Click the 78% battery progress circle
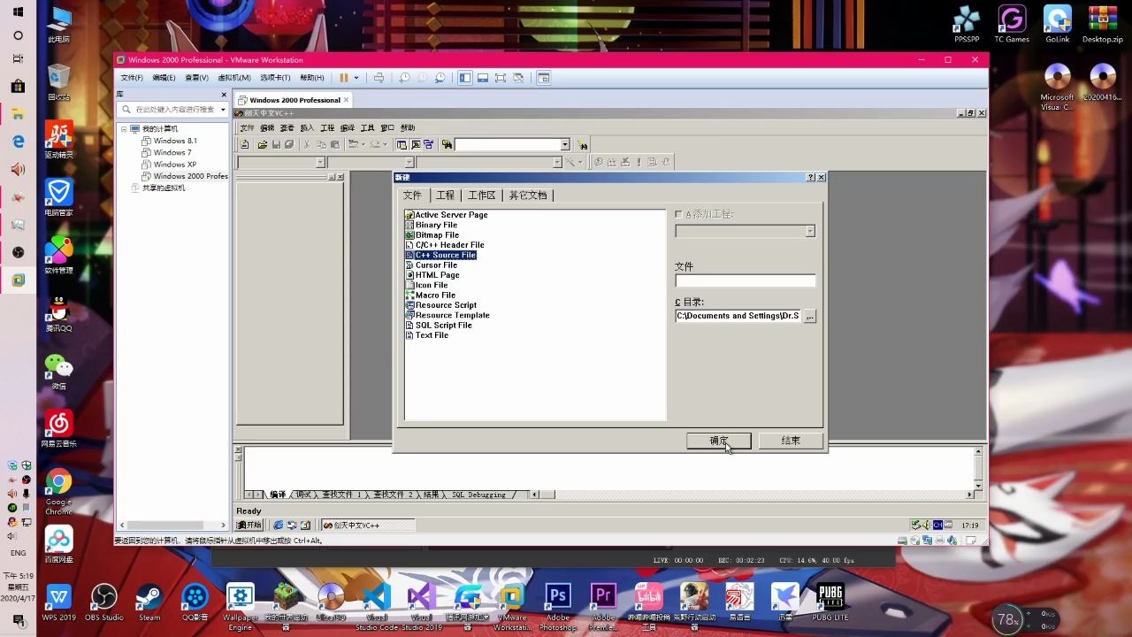 point(1007,619)
